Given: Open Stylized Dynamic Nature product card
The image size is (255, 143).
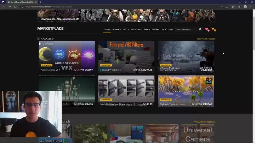Looking at the screenshot, I should (186, 91).
